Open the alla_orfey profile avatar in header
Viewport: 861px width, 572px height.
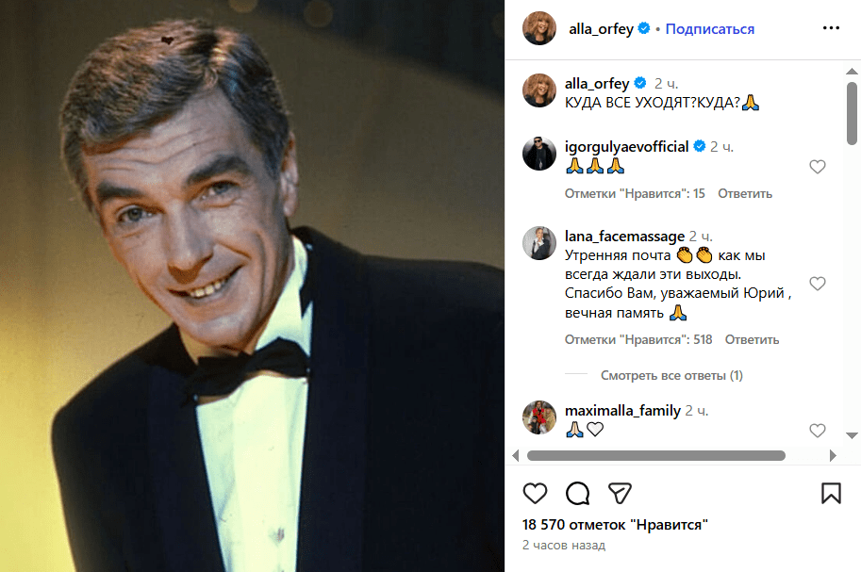pos(539,28)
